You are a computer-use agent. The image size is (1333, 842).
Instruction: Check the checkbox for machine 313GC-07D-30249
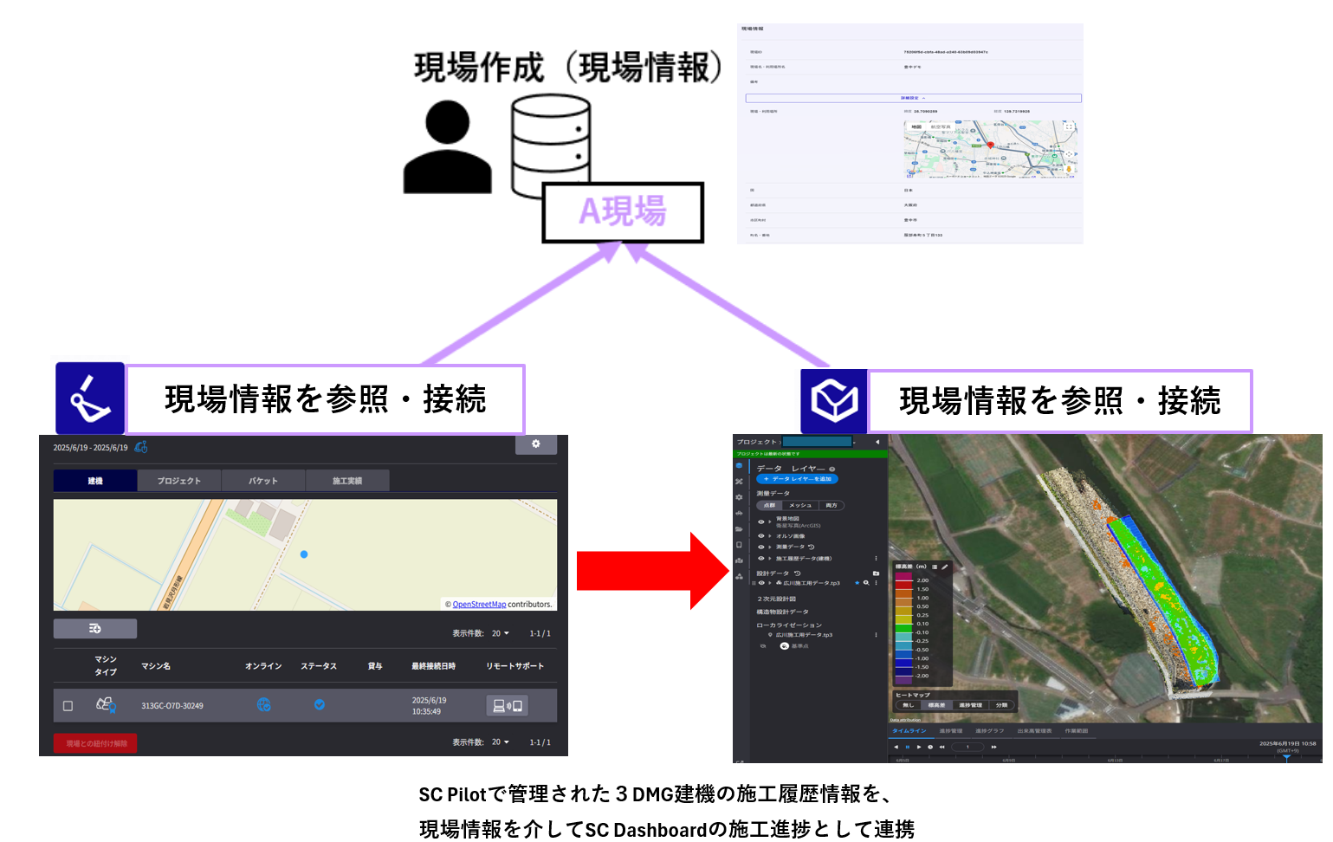tap(68, 706)
